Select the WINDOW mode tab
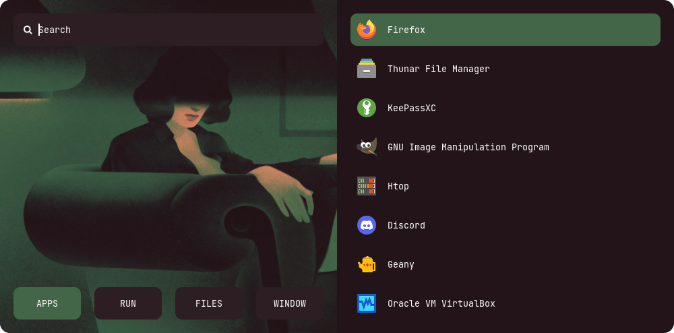674x333 pixels. click(x=290, y=303)
